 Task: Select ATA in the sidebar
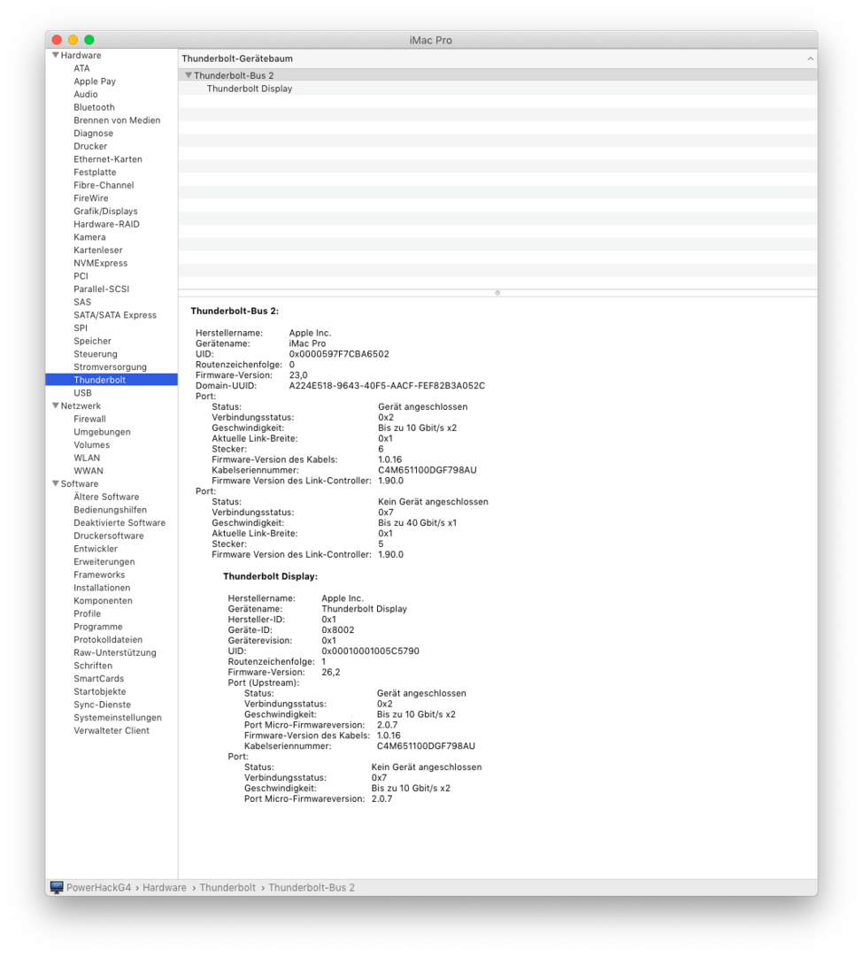pos(81,68)
